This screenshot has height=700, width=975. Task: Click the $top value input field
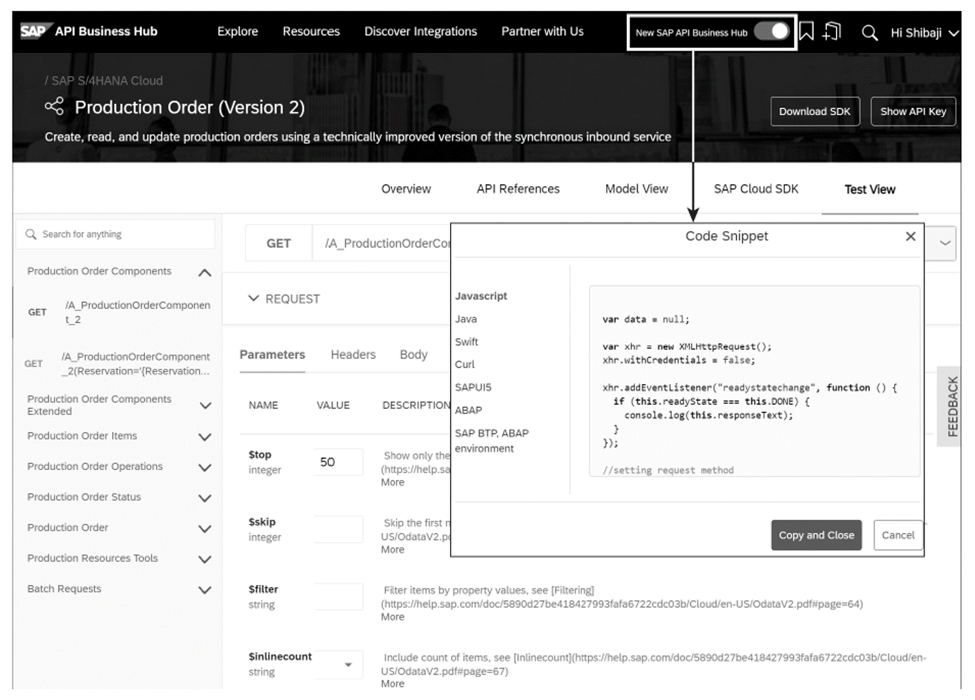pyautogui.click(x=338, y=462)
